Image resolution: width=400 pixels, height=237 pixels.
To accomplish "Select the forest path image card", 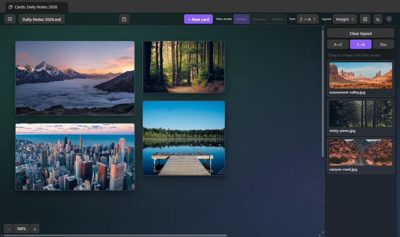I will (x=184, y=67).
